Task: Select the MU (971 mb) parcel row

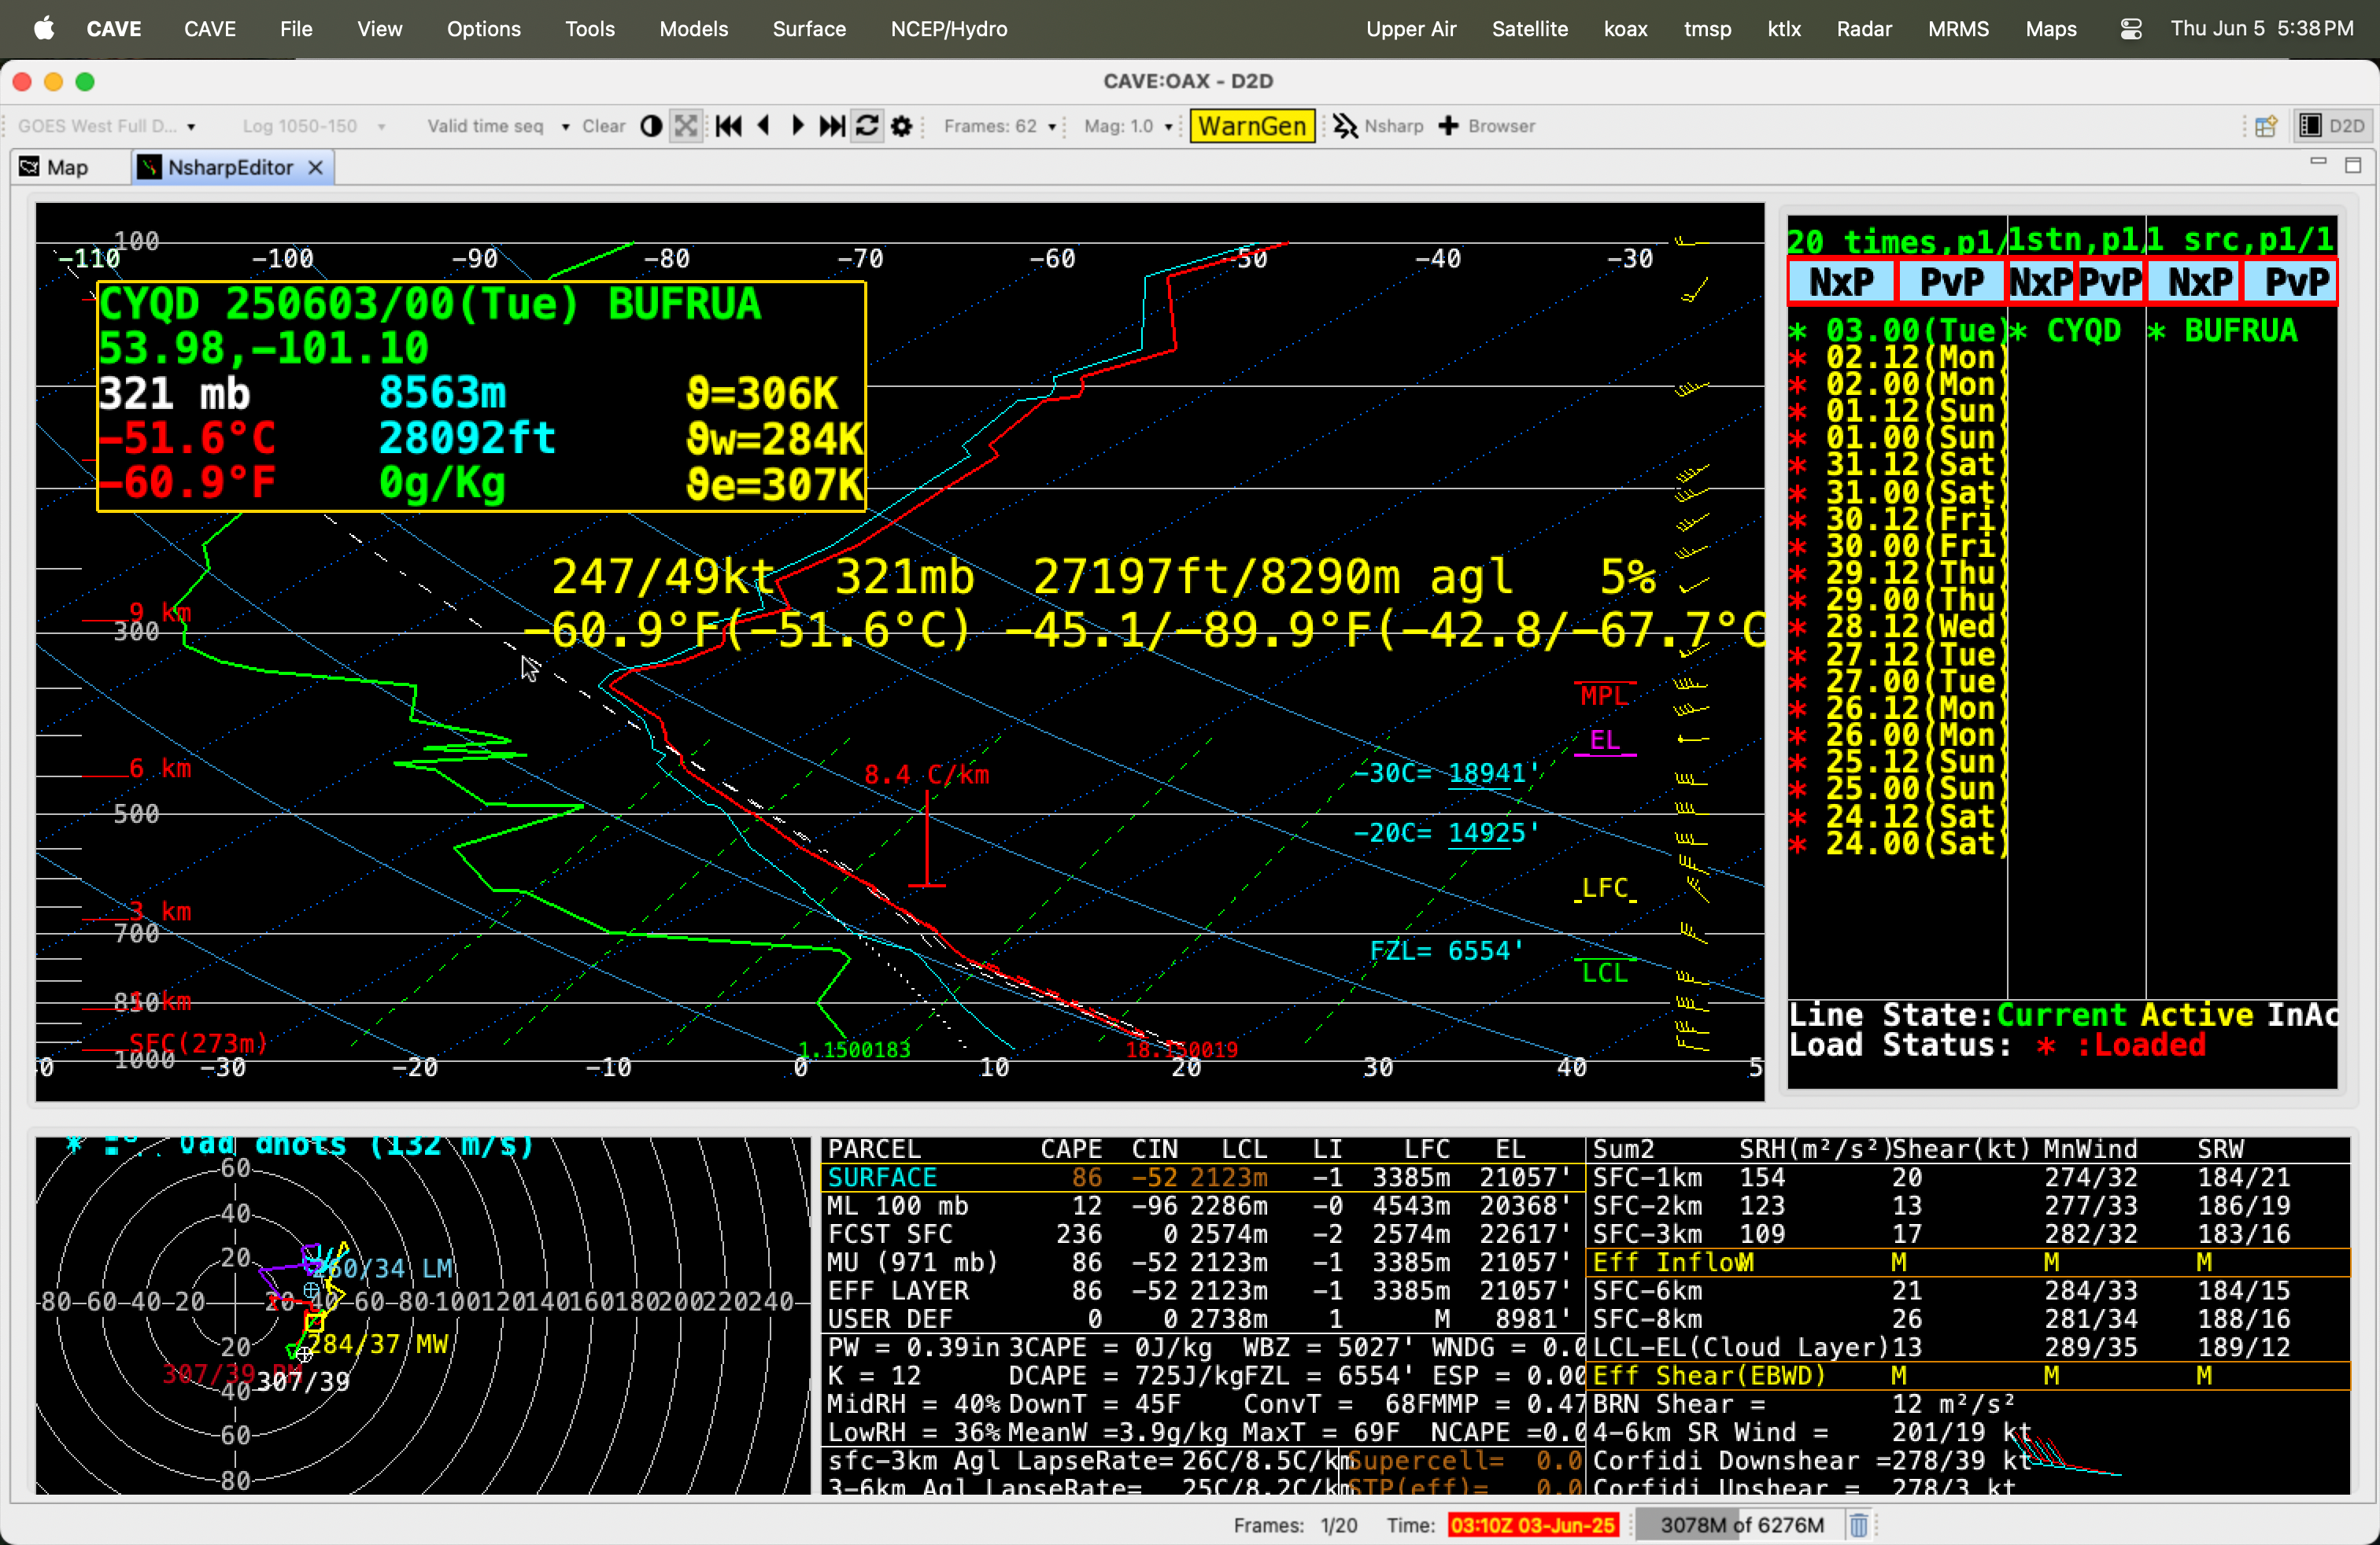Action: 1203,1263
